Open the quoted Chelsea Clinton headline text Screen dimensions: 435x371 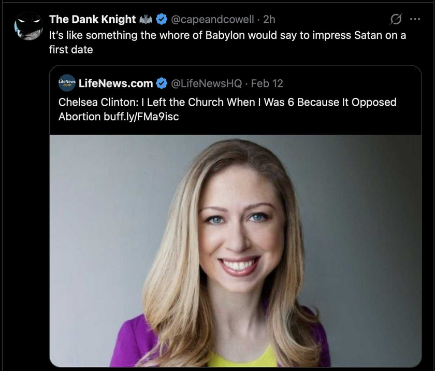tap(227, 102)
